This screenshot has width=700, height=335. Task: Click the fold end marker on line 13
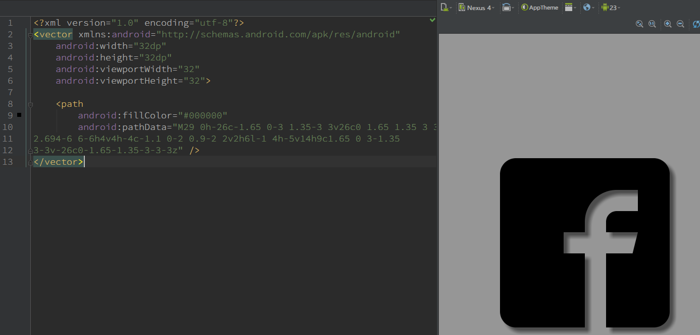(31, 162)
